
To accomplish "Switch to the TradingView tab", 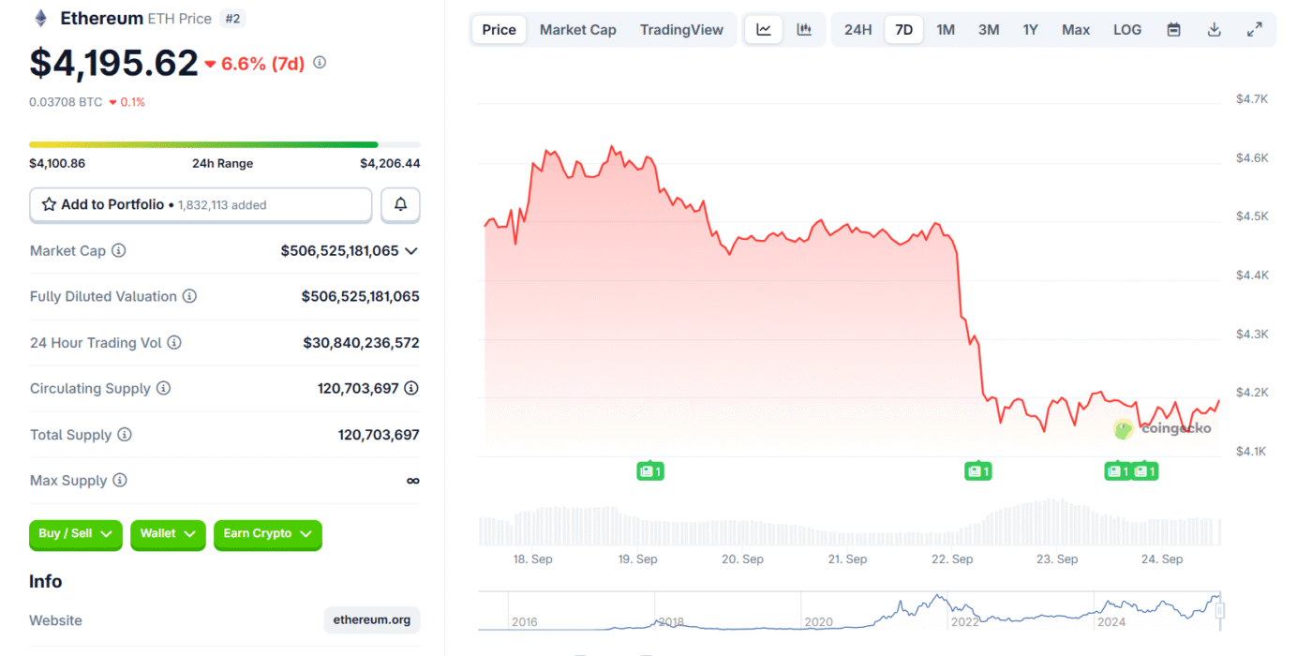I will (681, 30).
